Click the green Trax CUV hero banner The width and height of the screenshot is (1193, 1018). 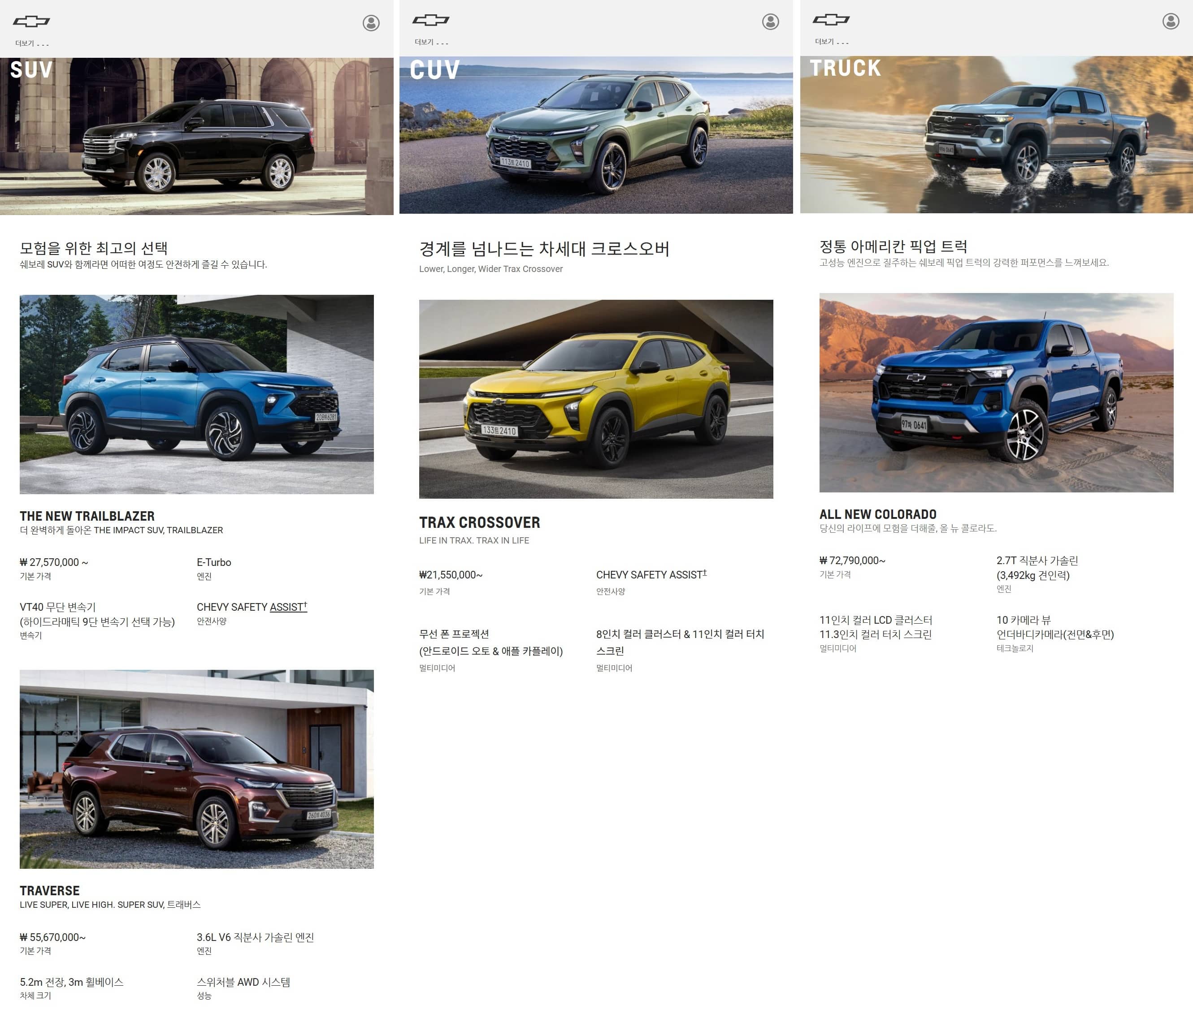[x=596, y=135]
